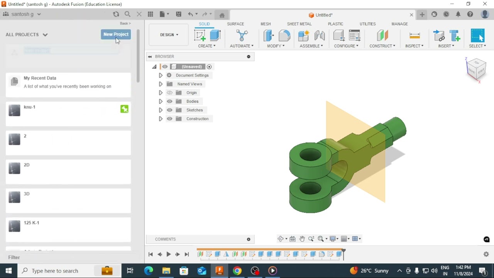The height and width of the screenshot is (278, 494).
Task: Toggle the data panel grid icon
Action: (x=151, y=14)
